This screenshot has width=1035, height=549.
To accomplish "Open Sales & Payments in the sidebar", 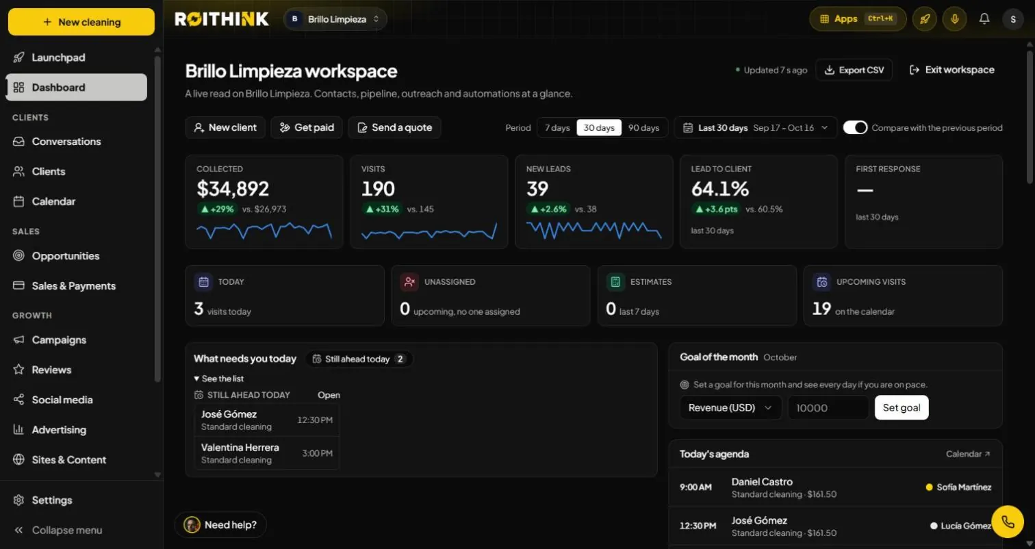I will [x=77, y=286].
